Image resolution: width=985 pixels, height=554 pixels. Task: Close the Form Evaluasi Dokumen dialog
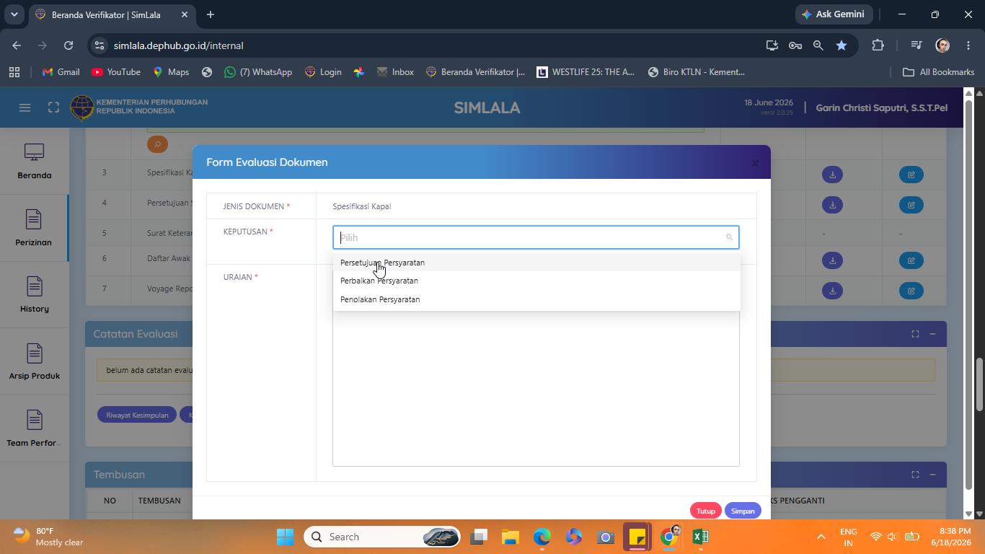pyautogui.click(x=755, y=163)
